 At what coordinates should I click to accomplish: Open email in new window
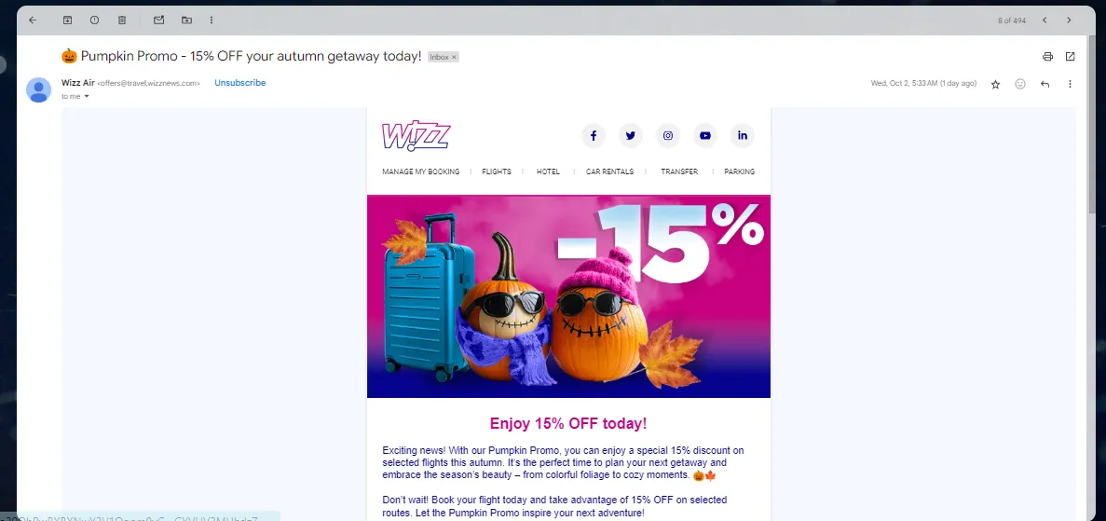pos(1070,57)
